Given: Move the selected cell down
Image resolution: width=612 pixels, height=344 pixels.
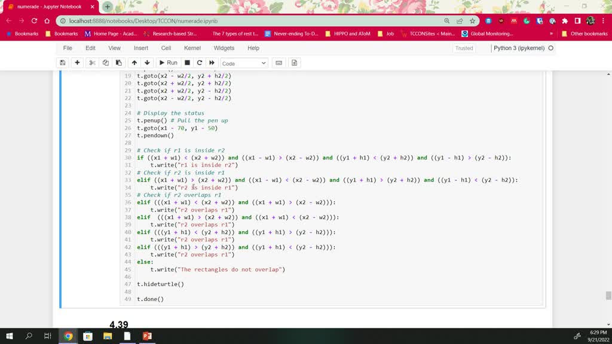Looking at the screenshot, I should click(x=146, y=63).
